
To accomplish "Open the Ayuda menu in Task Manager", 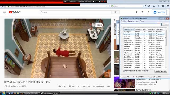I will pyautogui.click(x=142, y=21).
